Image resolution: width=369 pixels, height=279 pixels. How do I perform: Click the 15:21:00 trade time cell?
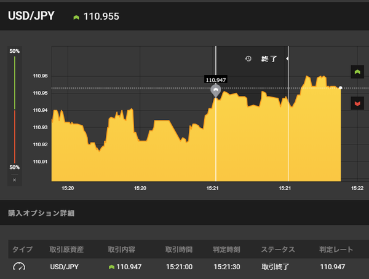[180, 267]
